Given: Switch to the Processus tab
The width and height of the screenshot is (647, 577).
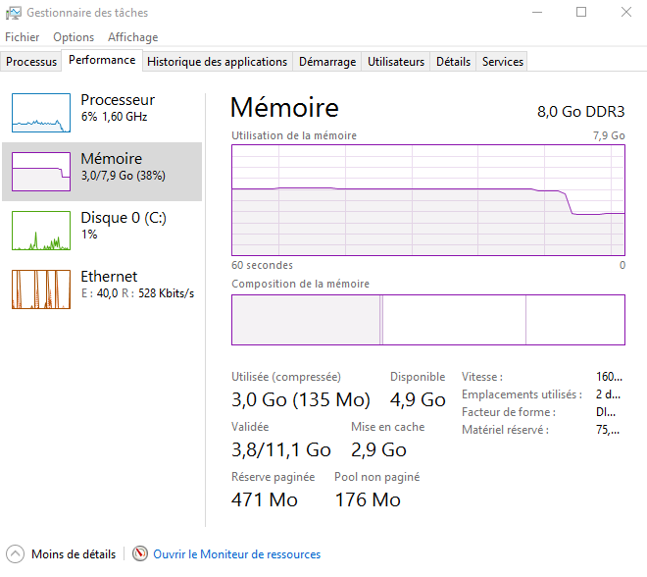Looking at the screenshot, I should click(31, 62).
